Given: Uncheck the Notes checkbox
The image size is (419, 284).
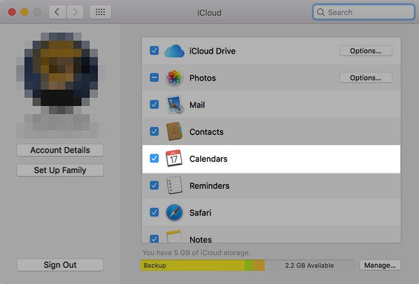Looking at the screenshot, I should pos(154,238).
